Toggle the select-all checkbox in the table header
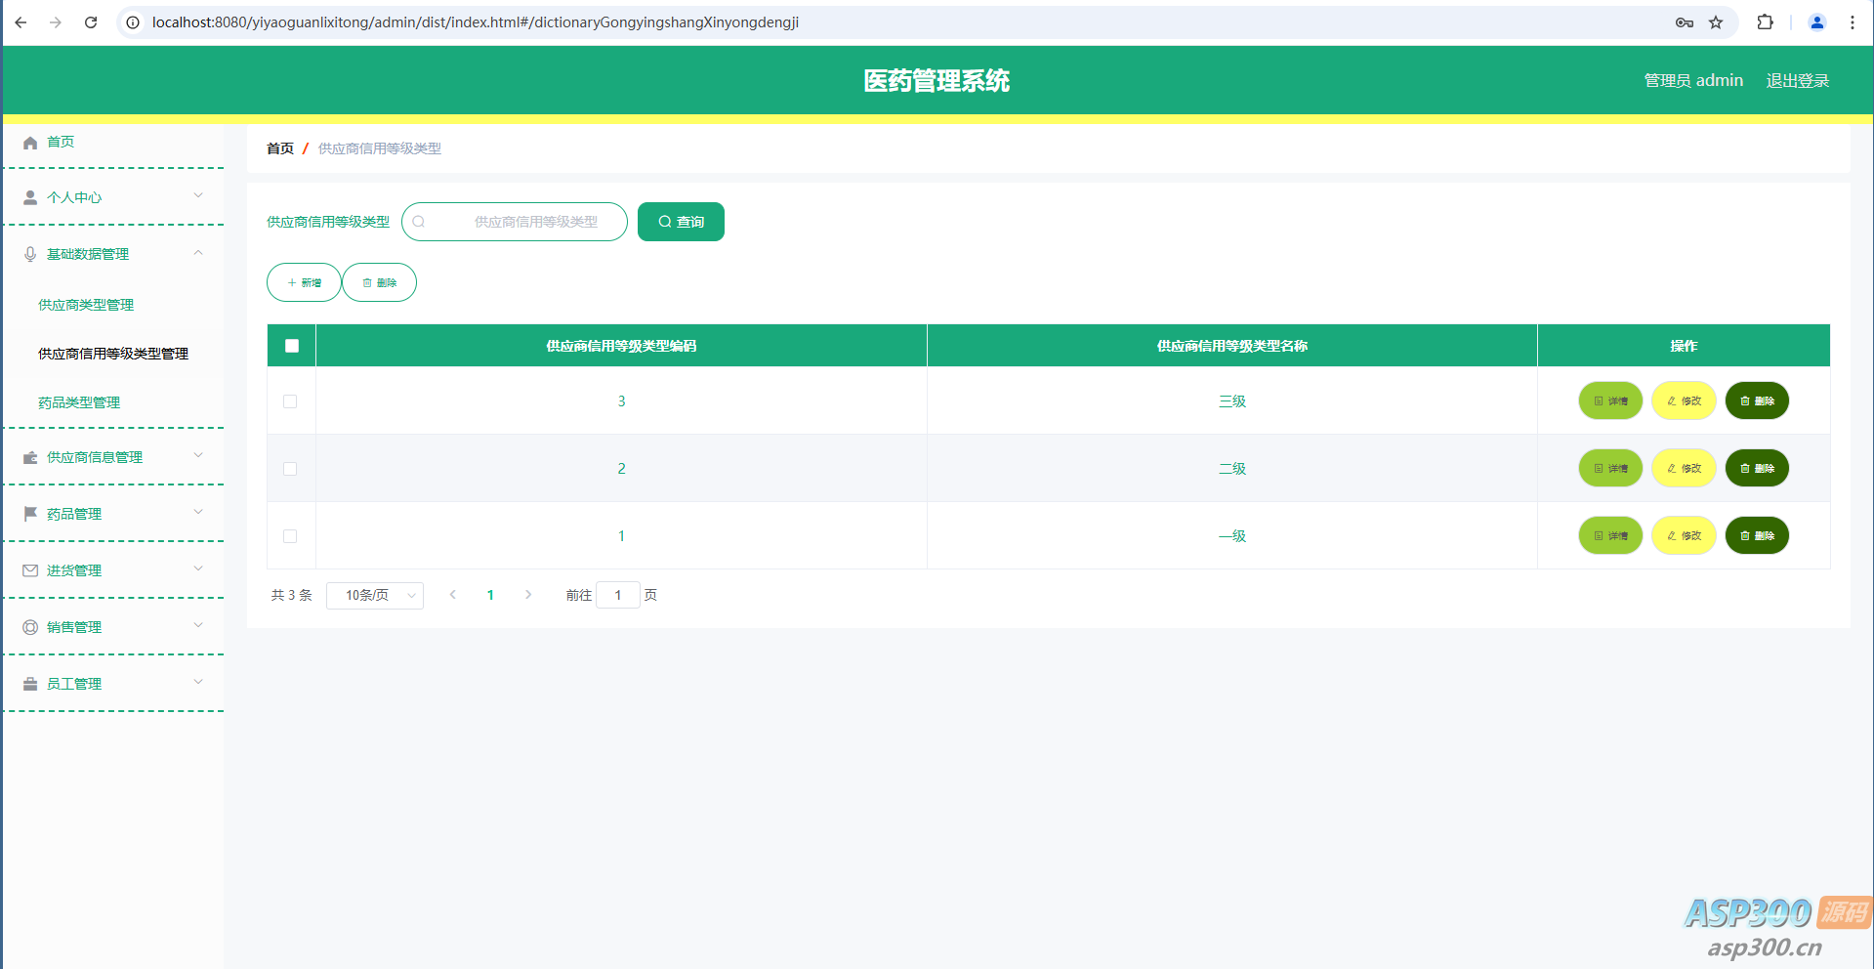The width and height of the screenshot is (1874, 969). coord(292,346)
